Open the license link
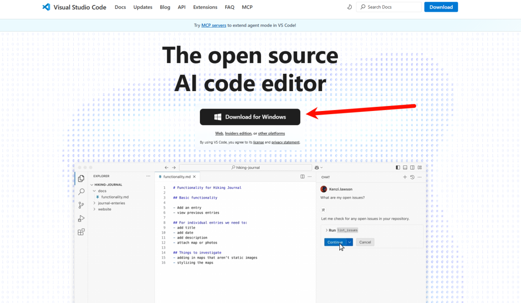Viewport: 521px width, 303px height. pos(258,143)
